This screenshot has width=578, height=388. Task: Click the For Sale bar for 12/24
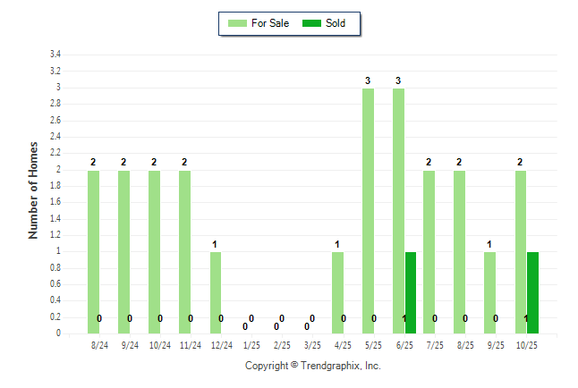coord(216,292)
